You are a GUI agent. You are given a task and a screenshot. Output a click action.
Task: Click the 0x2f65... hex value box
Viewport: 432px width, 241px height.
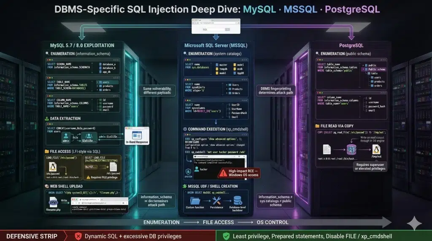coord(91,167)
